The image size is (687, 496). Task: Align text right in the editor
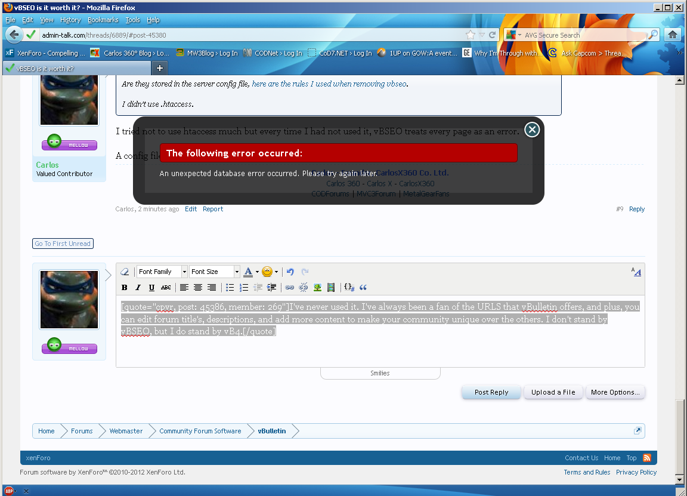tap(212, 288)
